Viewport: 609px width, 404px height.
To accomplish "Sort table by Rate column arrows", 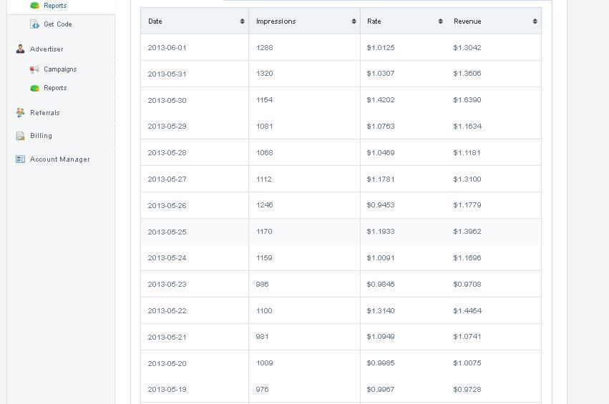I will point(440,21).
